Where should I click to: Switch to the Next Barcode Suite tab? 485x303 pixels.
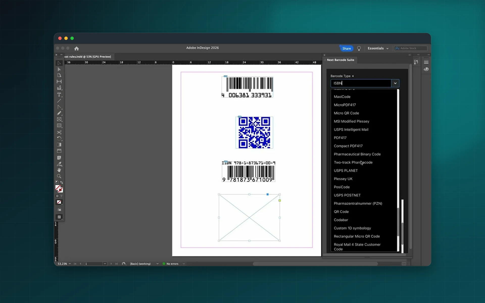(x=340, y=60)
